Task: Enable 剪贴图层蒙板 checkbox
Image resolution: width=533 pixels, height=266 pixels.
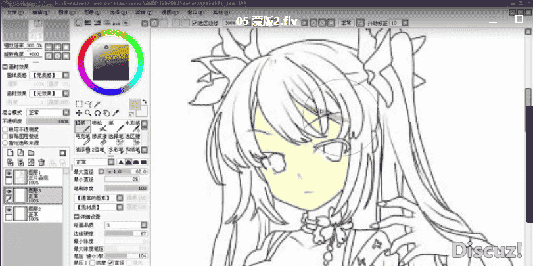Action: (5, 137)
